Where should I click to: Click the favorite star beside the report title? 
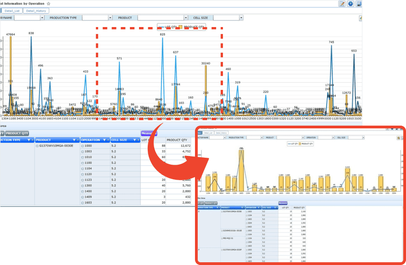point(49,4)
